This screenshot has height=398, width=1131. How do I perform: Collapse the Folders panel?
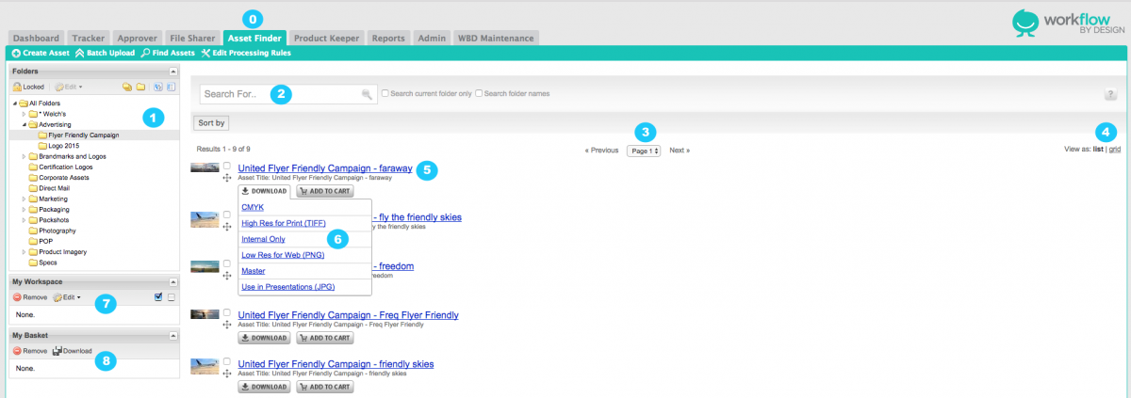click(172, 72)
